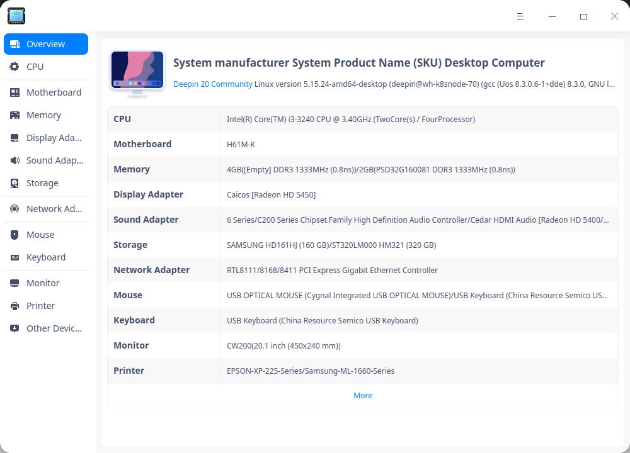Viewport: 630px width, 453px height.
Task: Click the desktop computer illustration
Action: (137, 74)
